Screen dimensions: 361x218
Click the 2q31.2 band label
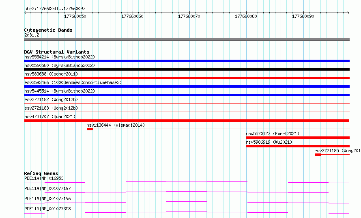(x=32, y=35)
